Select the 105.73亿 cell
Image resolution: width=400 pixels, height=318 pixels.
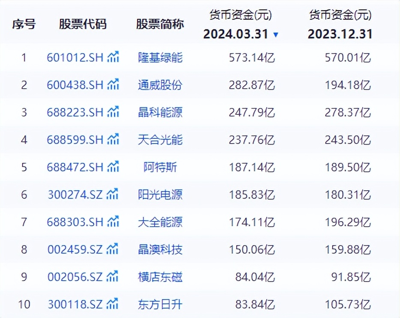pyautogui.click(x=348, y=304)
